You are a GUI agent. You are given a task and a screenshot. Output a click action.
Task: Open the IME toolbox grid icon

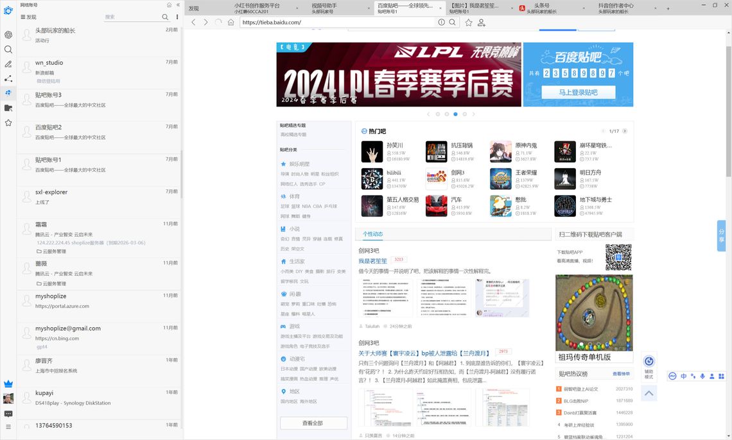tap(721, 376)
